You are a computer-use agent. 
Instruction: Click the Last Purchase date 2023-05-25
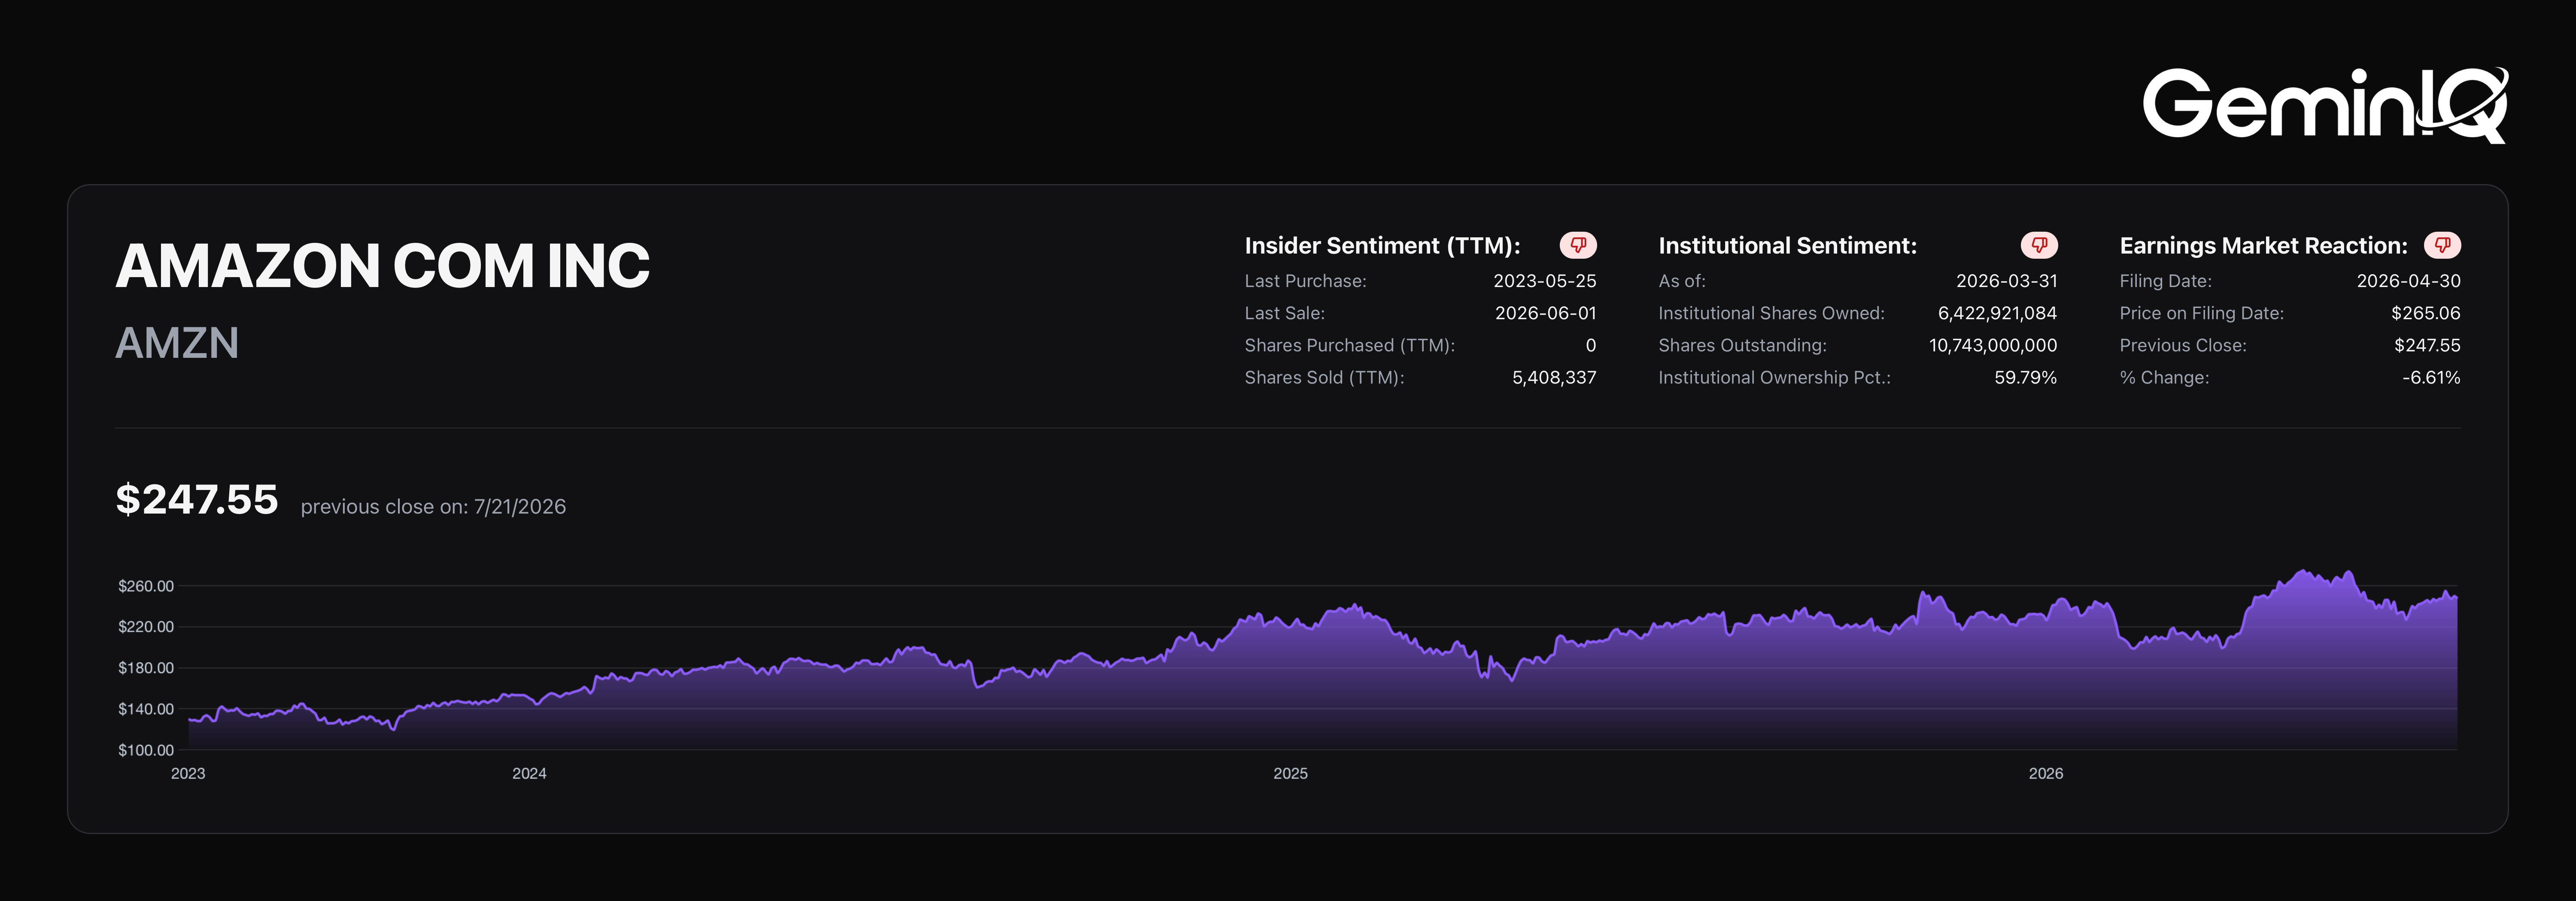click(x=1545, y=281)
